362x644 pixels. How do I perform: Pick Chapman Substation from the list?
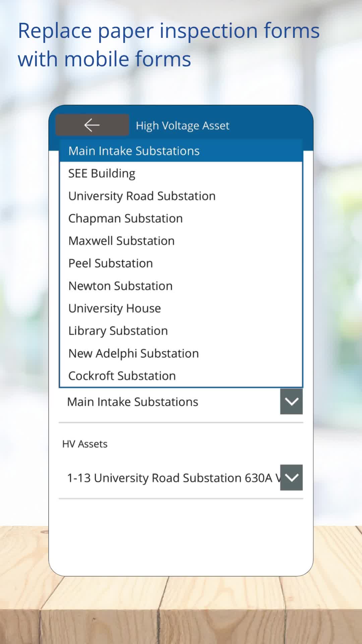[125, 218]
